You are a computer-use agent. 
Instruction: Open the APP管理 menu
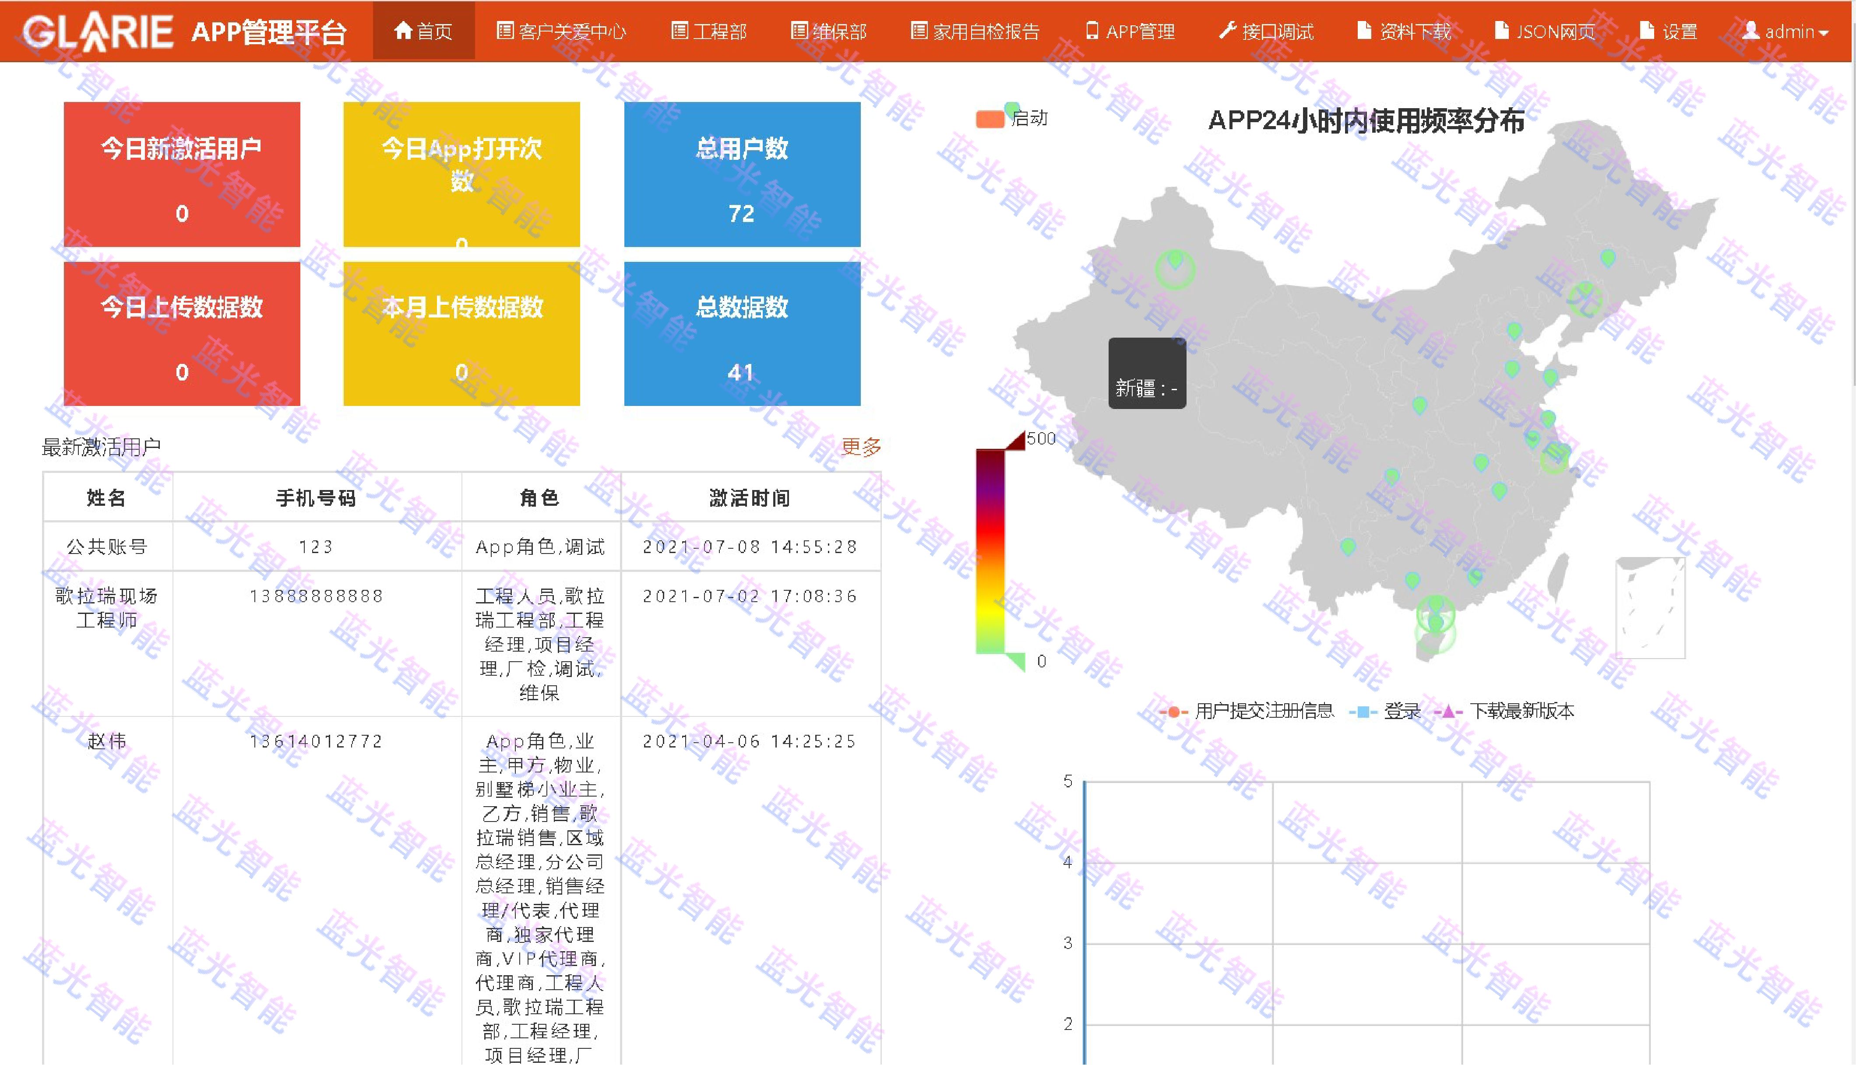point(1131,31)
